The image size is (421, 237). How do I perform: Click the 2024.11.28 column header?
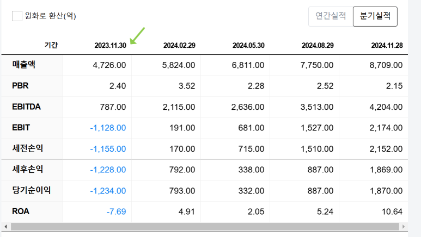(x=387, y=45)
